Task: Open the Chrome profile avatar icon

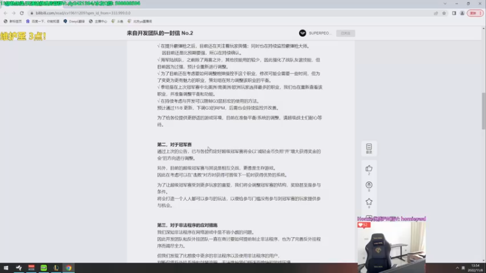Action: click(462, 13)
